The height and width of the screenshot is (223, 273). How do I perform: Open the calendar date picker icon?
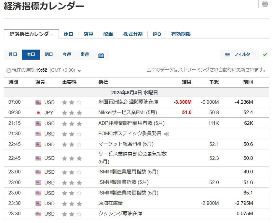tap(101, 55)
